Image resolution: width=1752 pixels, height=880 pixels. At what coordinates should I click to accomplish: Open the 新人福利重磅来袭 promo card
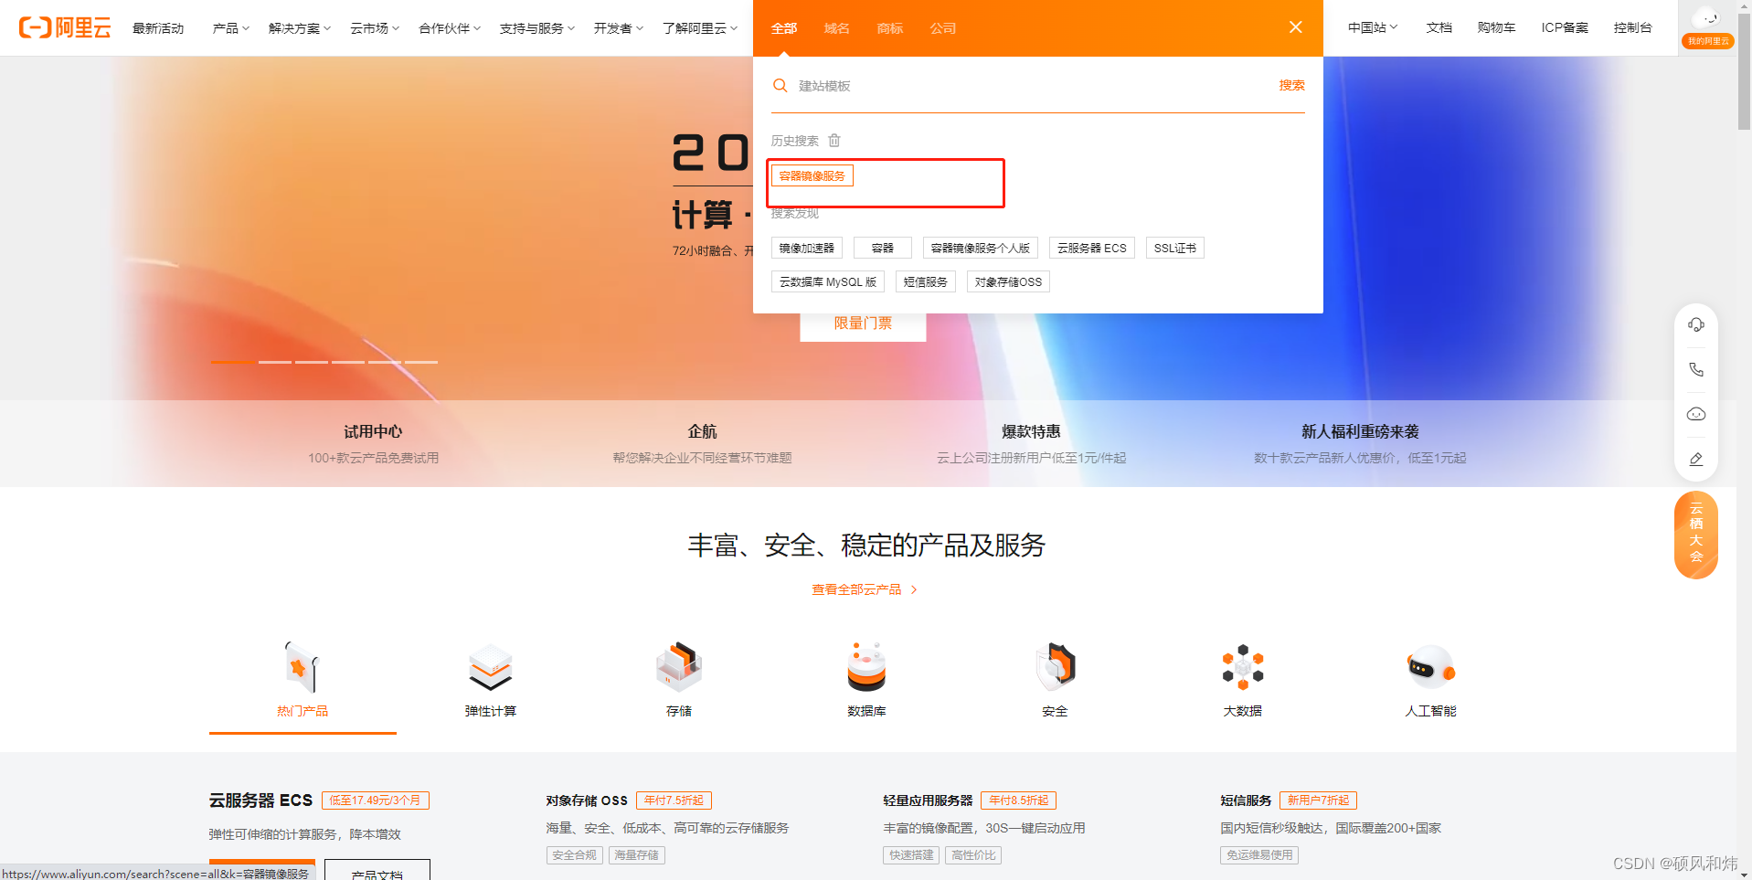pos(1360,443)
